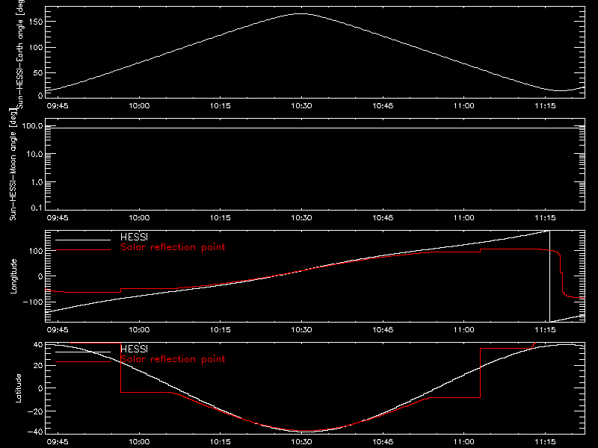This screenshot has height=448, width=598.
Task: Click 10:00 under the Sun-HESSI-Moon angle plot
Action: tap(139, 218)
